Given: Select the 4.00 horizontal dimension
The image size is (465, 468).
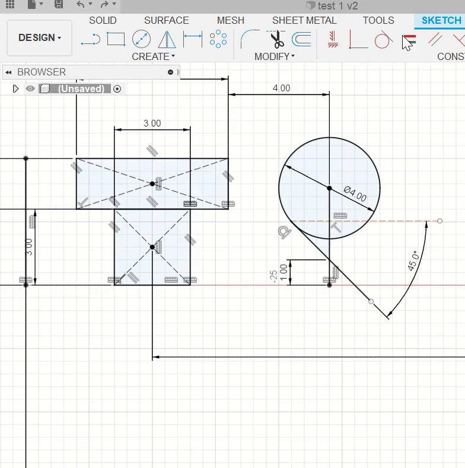Looking at the screenshot, I should tap(281, 88).
